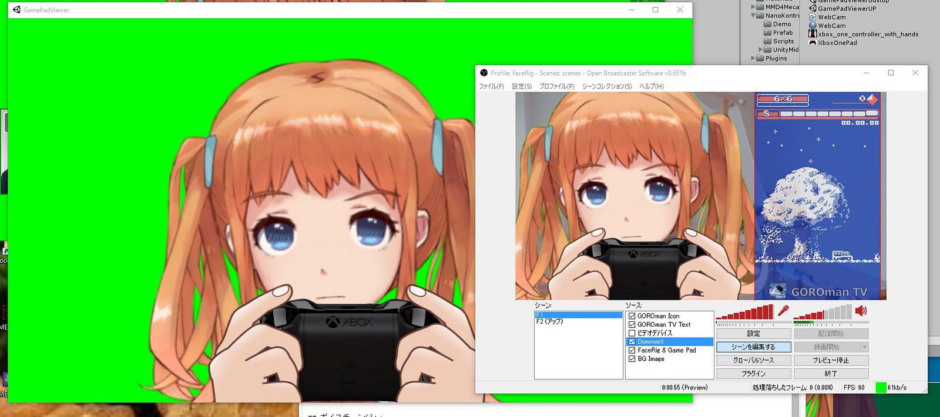Toggle GOROman TV Text source checkbox

(632, 324)
